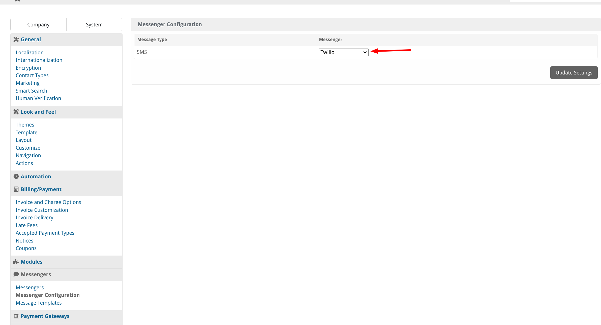Click the Messenger Configuration panel title
The image size is (601, 325).
coord(170,24)
